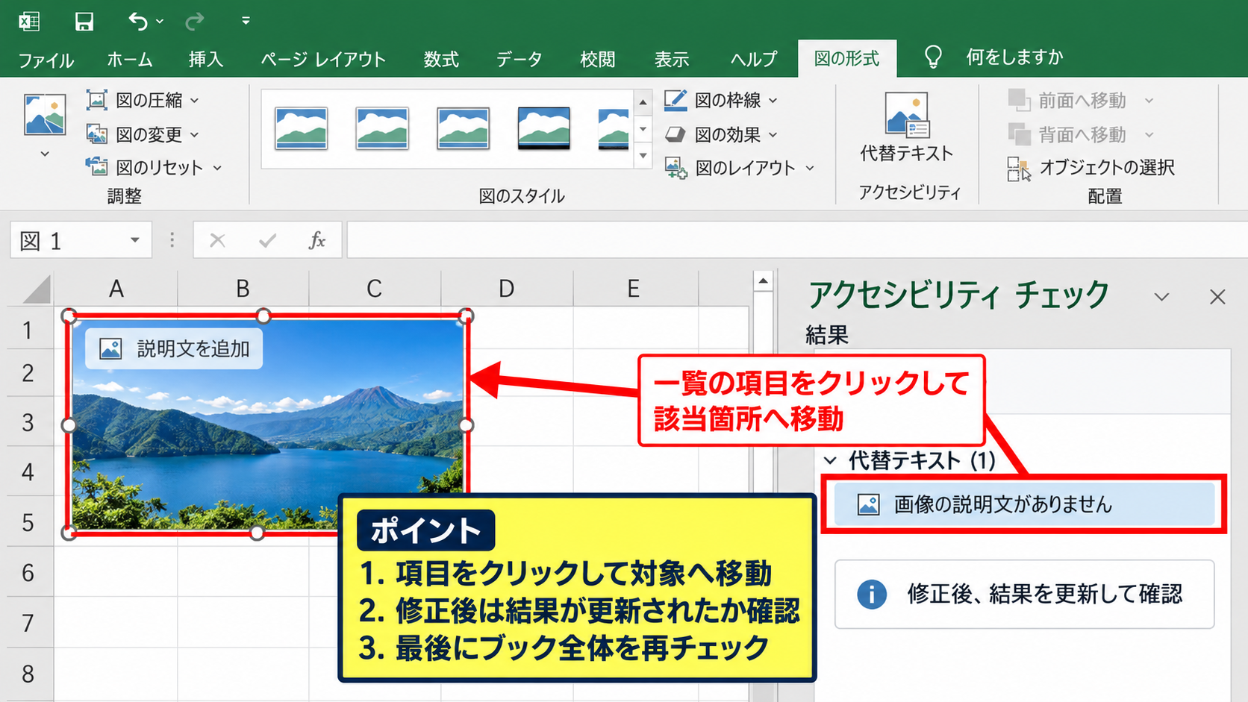Screen dimensions: 1248x702
Task: Click 説明文を追加 on the image
Action: click(174, 348)
